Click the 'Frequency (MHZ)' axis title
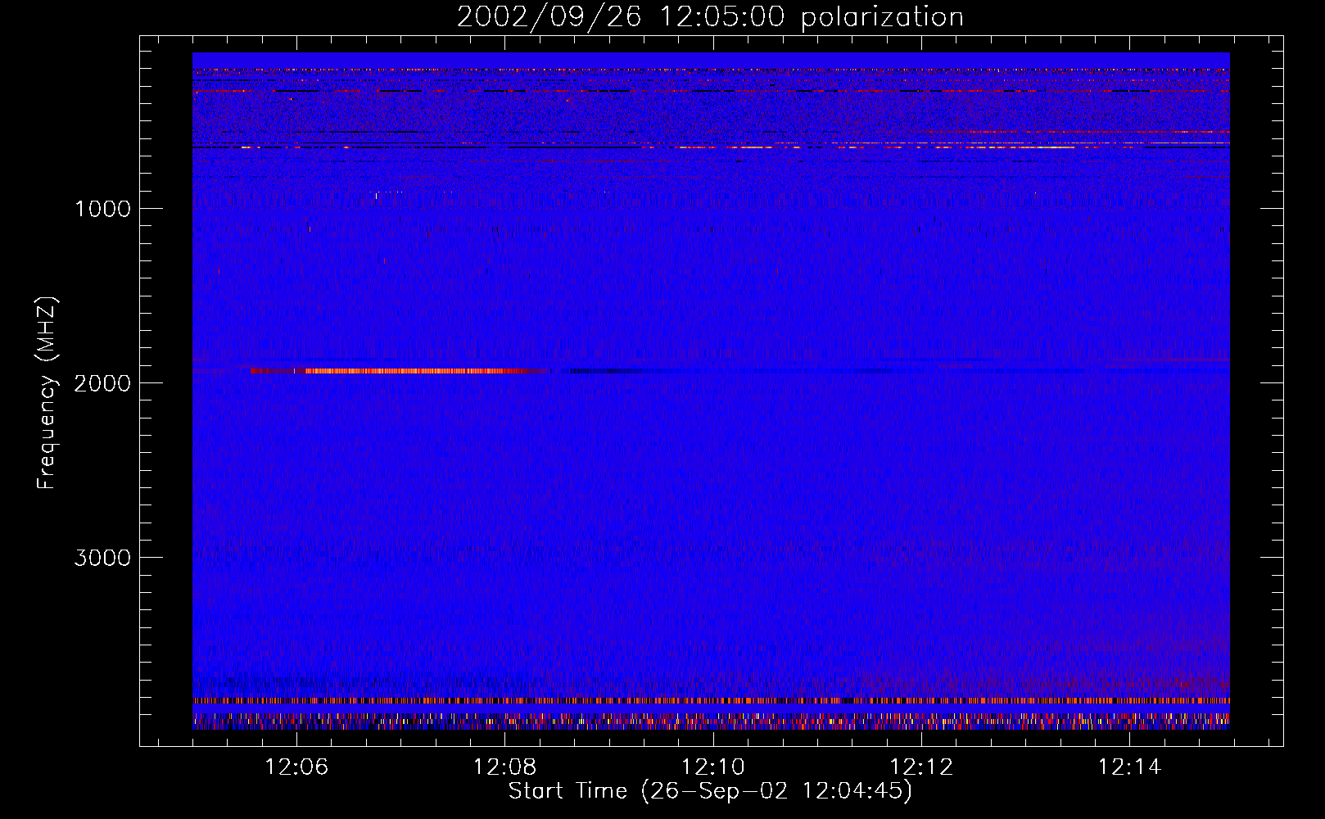 click(47, 393)
